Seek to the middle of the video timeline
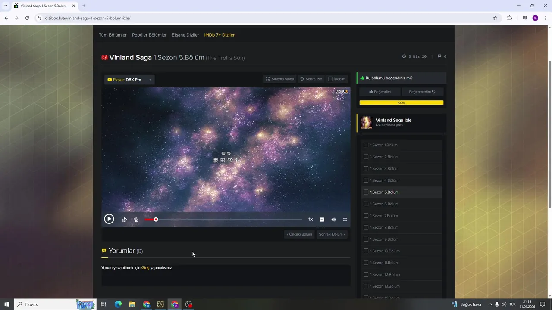This screenshot has width=552, height=310. [x=223, y=220]
